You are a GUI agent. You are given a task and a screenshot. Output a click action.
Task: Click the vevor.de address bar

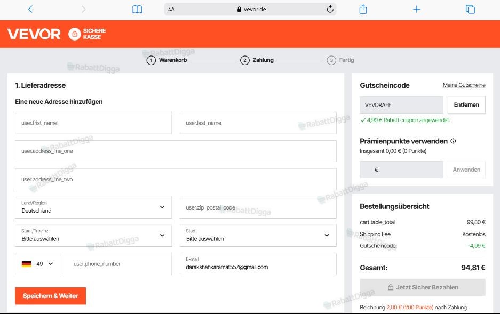pyautogui.click(x=250, y=9)
